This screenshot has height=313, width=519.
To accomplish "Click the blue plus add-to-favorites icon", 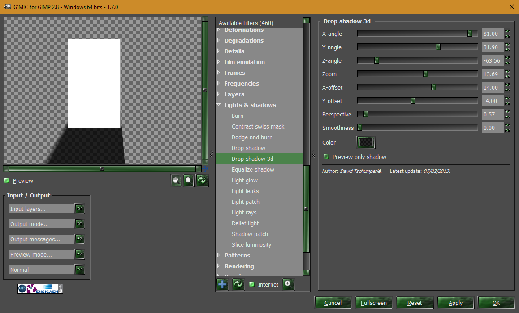I will (222, 284).
